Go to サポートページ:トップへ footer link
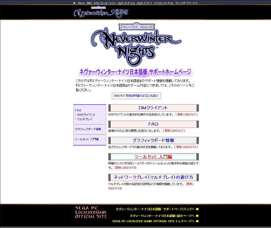 click(x=155, y=209)
